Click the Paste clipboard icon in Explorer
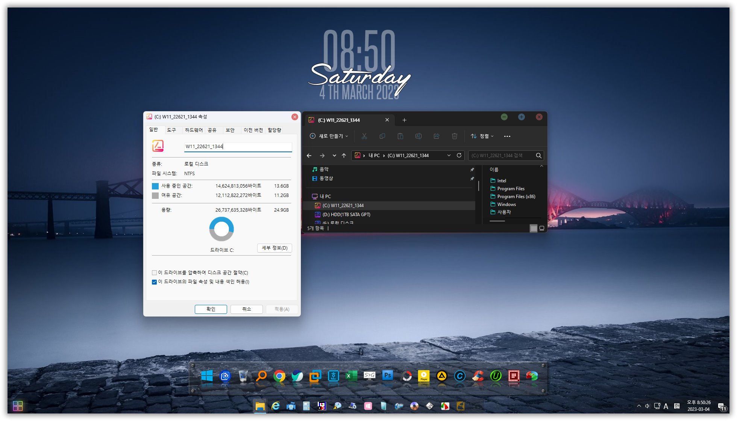This screenshot has height=421, width=737. [x=400, y=136]
